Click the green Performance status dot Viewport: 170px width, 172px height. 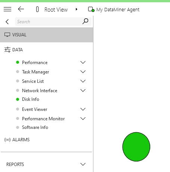point(18,62)
